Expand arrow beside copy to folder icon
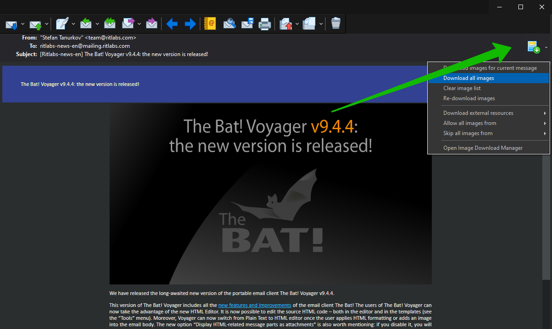The height and width of the screenshot is (329, 552). tap(321, 24)
